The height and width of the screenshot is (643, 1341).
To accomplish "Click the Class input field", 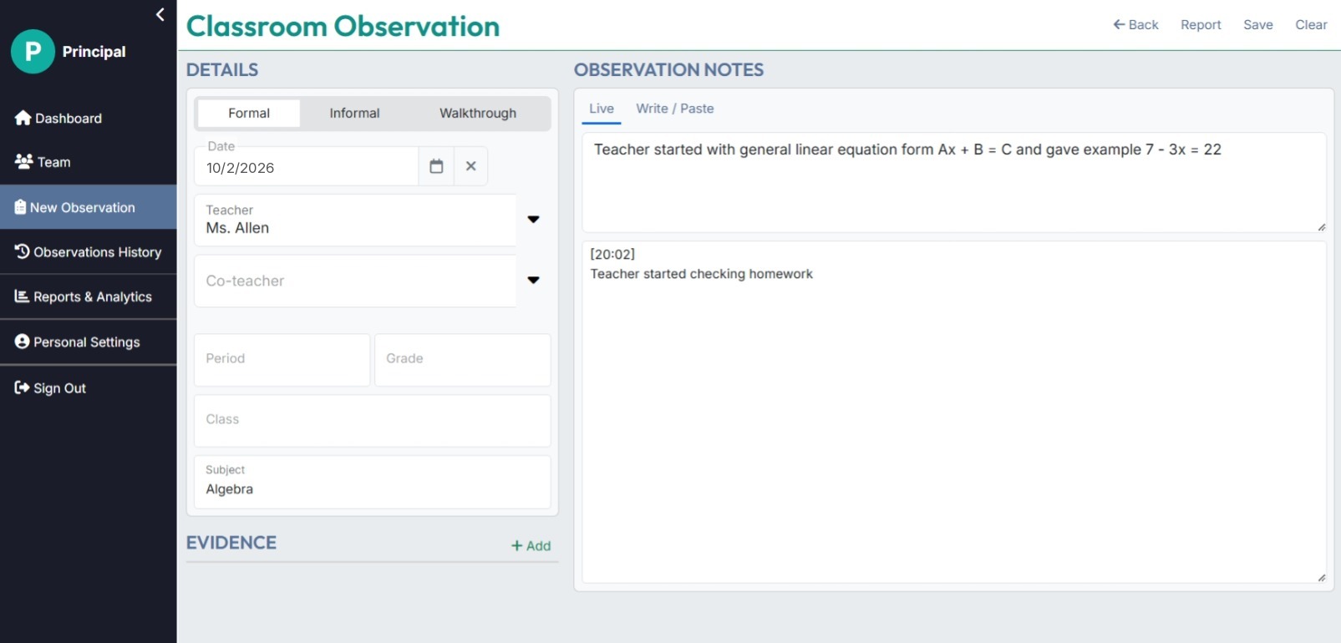I will point(373,421).
